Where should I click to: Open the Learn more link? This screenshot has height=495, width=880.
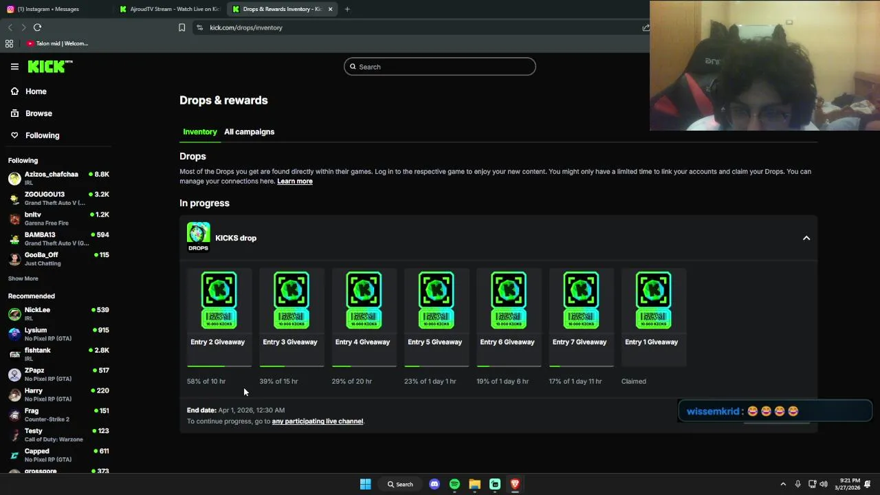pos(295,181)
